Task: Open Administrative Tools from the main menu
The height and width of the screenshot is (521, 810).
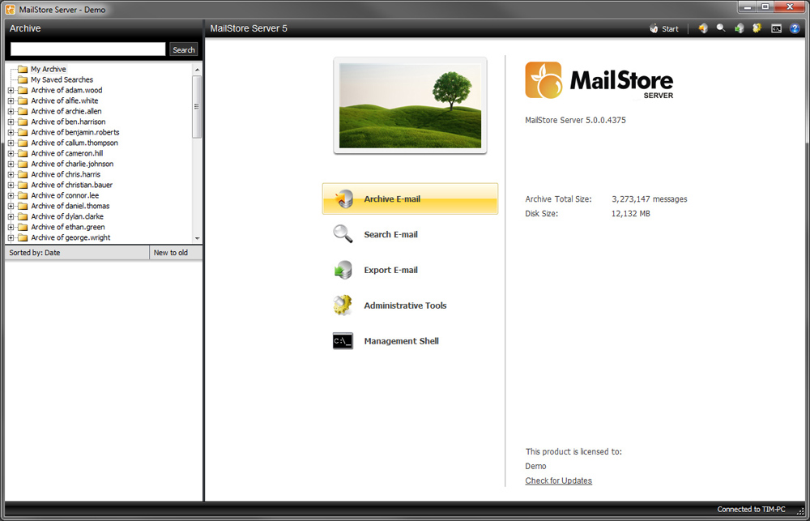Action: point(406,305)
